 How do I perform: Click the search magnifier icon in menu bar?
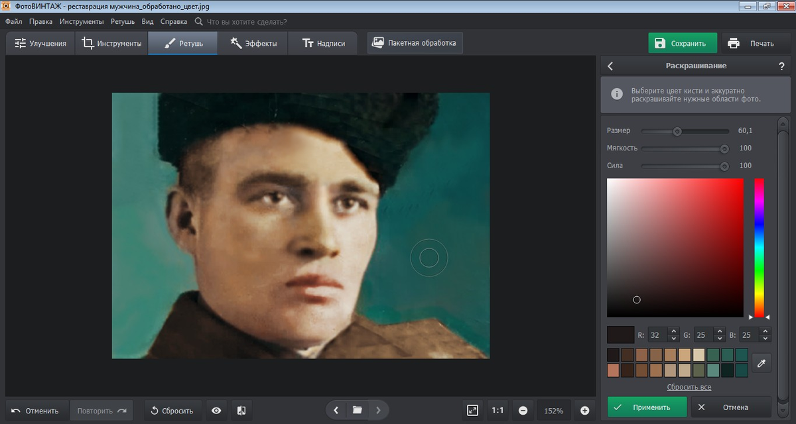pyautogui.click(x=198, y=21)
